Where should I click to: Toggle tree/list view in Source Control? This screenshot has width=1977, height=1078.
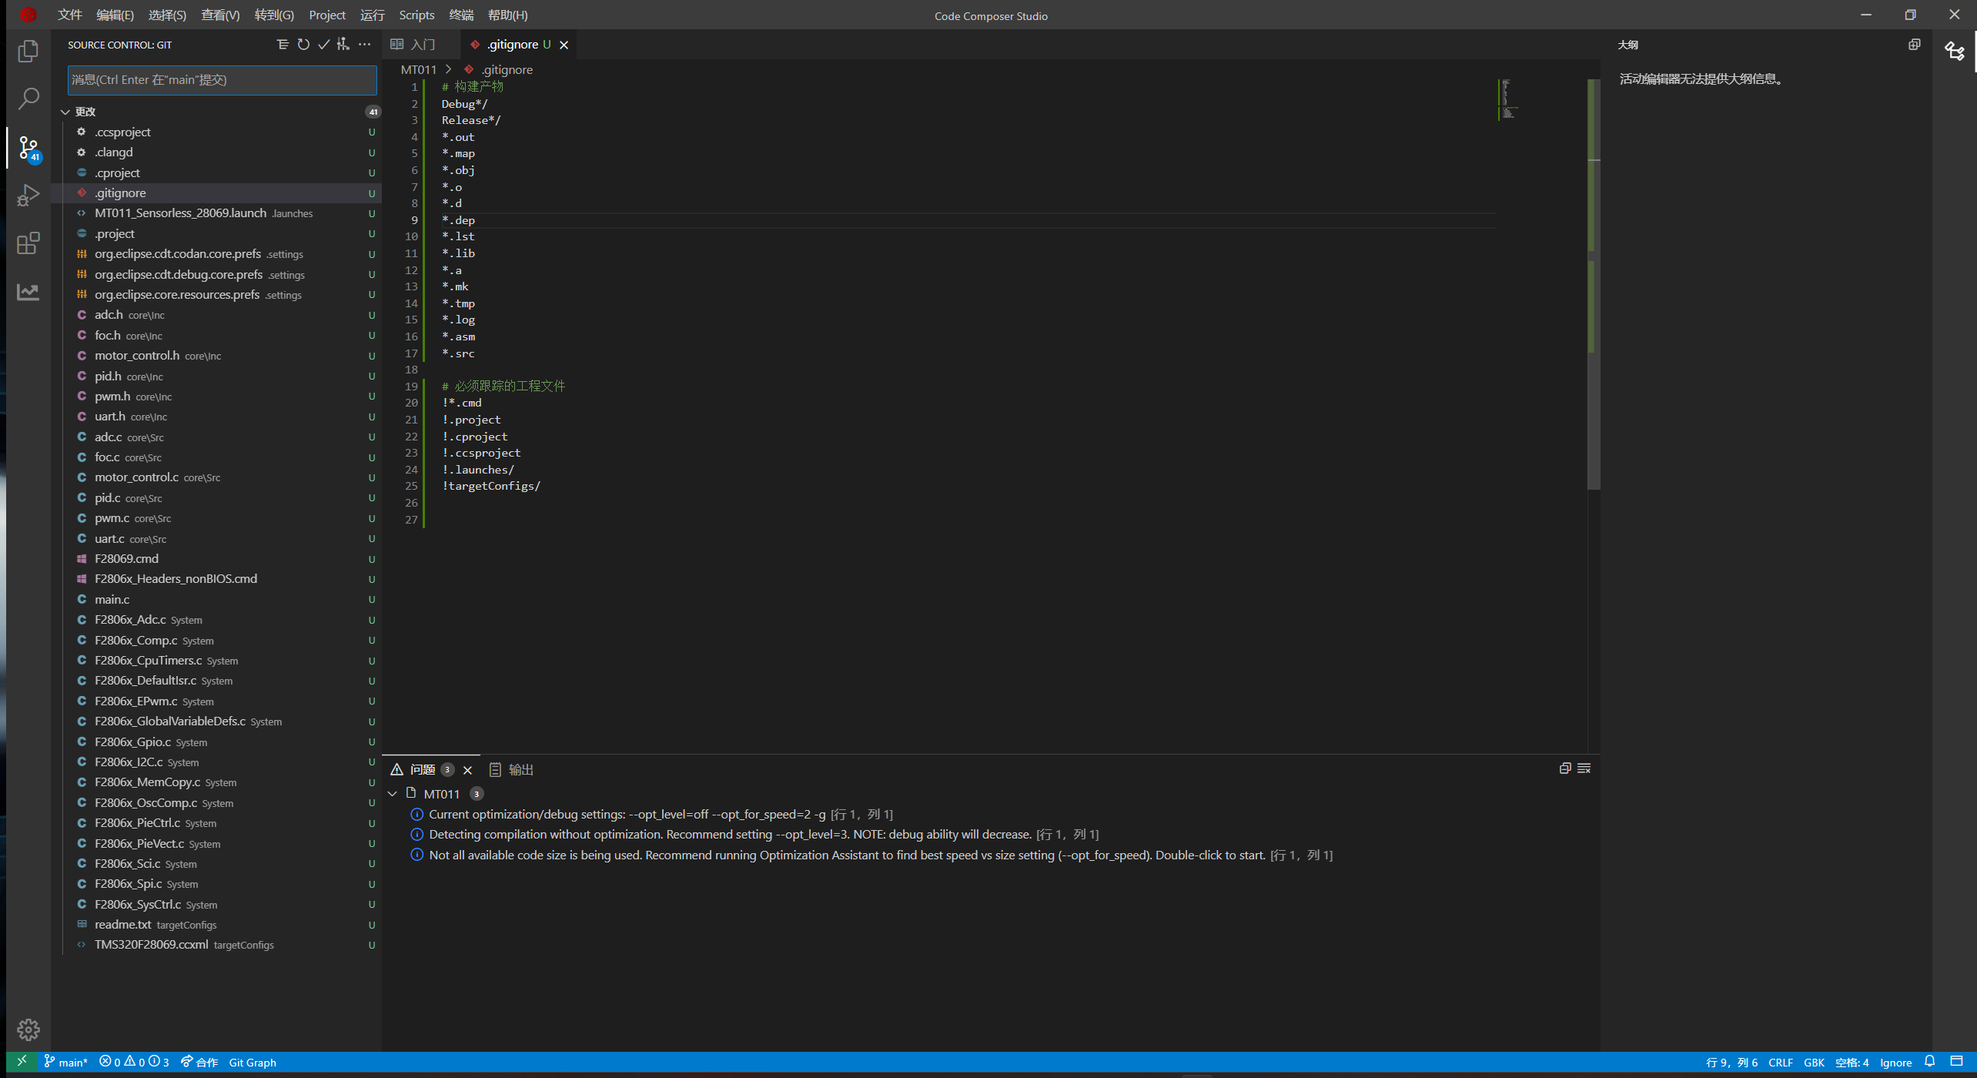[283, 45]
